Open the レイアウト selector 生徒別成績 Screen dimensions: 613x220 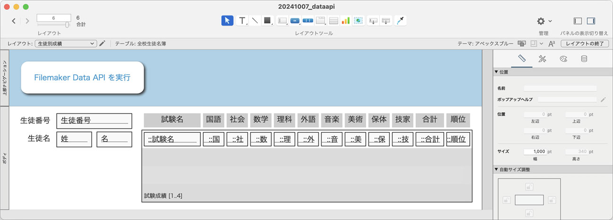(x=66, y=43)
